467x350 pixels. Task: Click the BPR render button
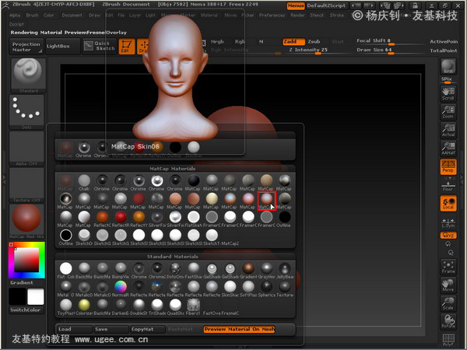448,67
